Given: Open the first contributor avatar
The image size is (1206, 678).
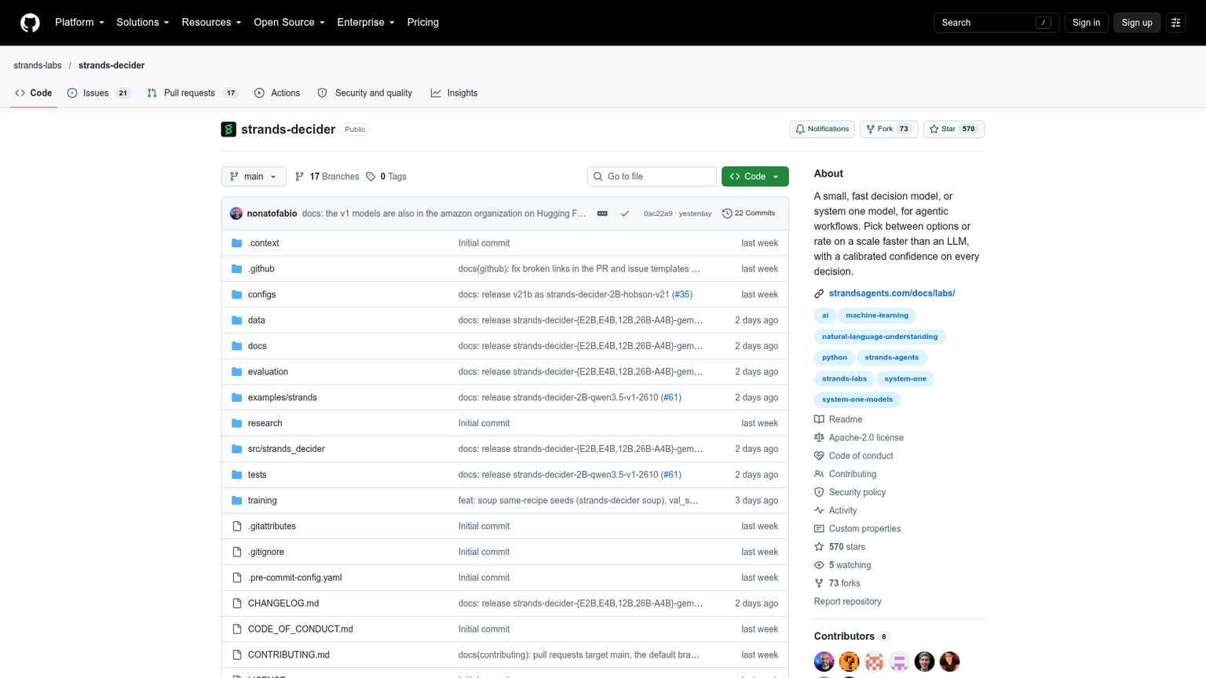Looking at the screenshot, I should (824, 662).
